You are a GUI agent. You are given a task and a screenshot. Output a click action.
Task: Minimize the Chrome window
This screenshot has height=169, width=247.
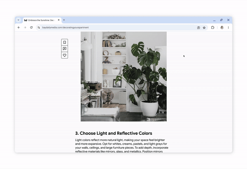point(214,20)
